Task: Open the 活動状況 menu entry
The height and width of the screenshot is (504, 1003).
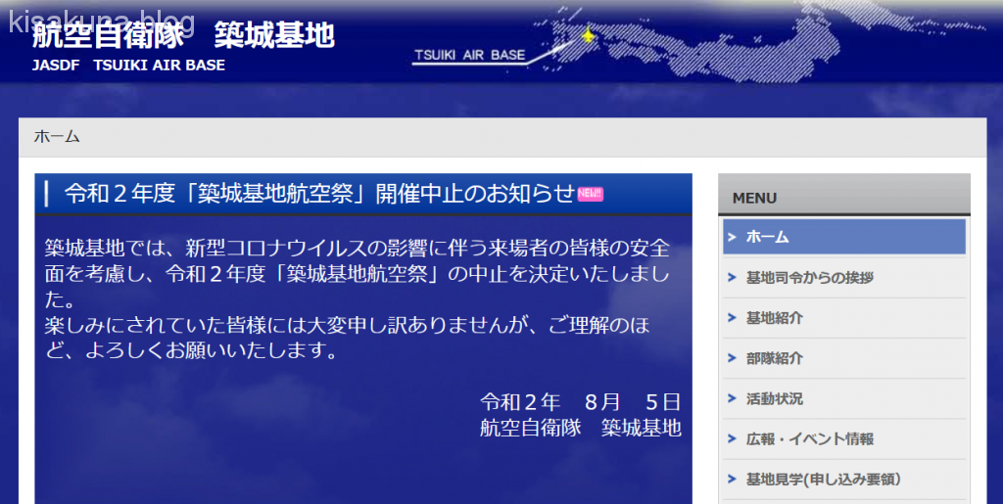Action: 774,398
